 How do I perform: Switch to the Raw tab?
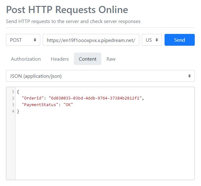click(111, 59)
